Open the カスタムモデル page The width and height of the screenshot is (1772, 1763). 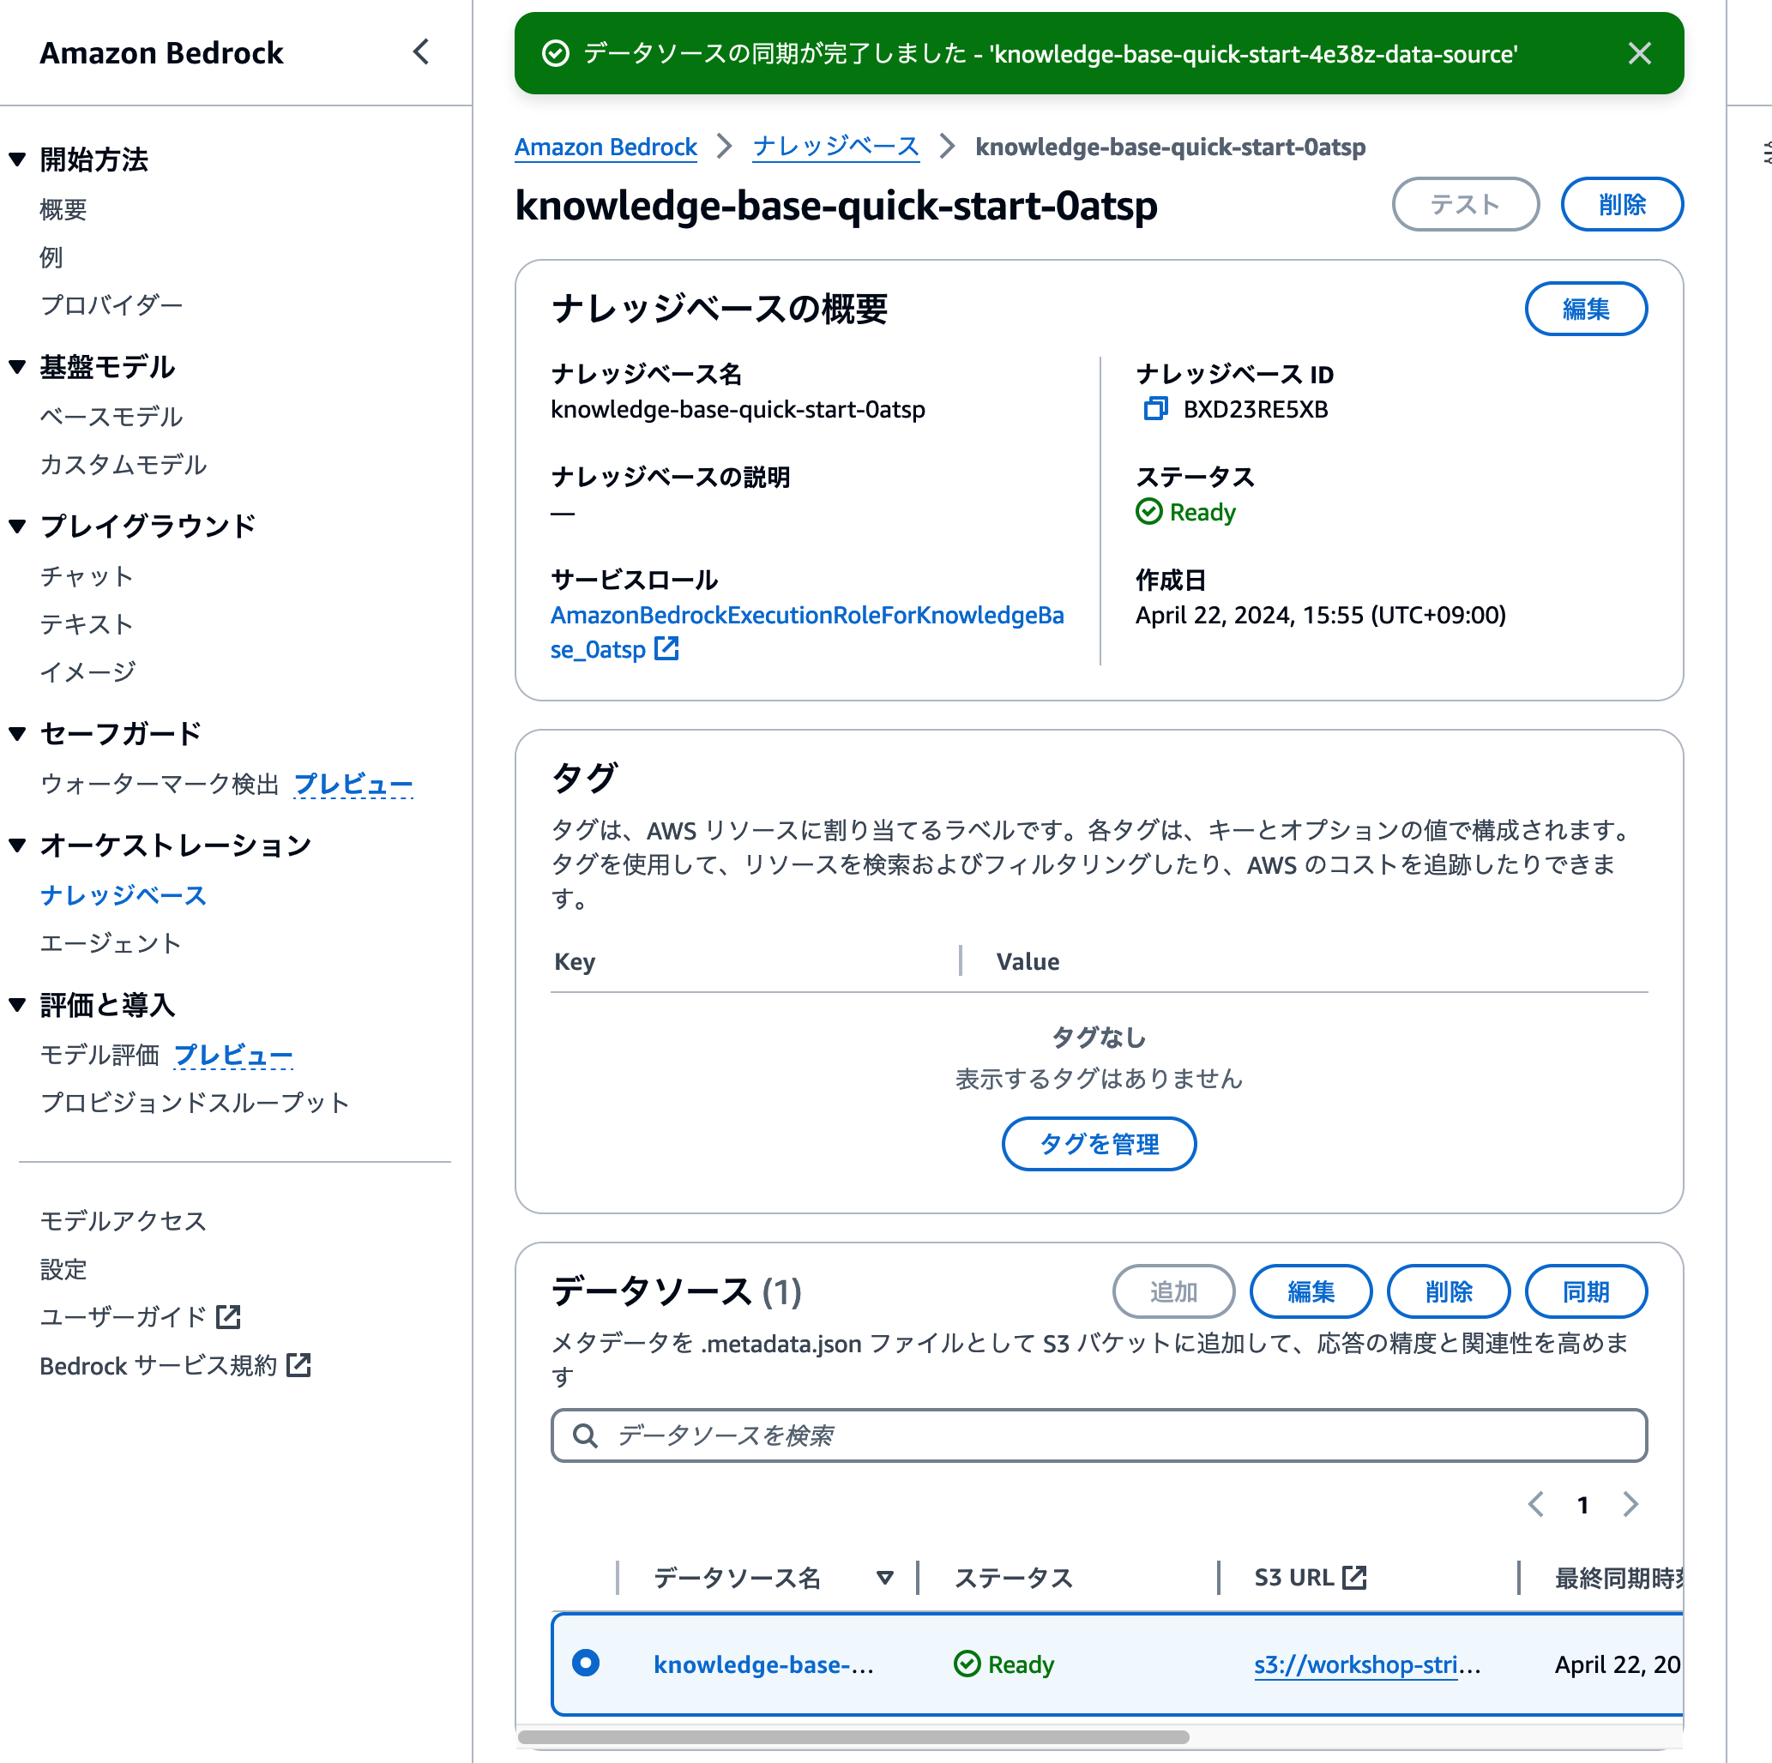pyautogui.click(x=123, y=465)
